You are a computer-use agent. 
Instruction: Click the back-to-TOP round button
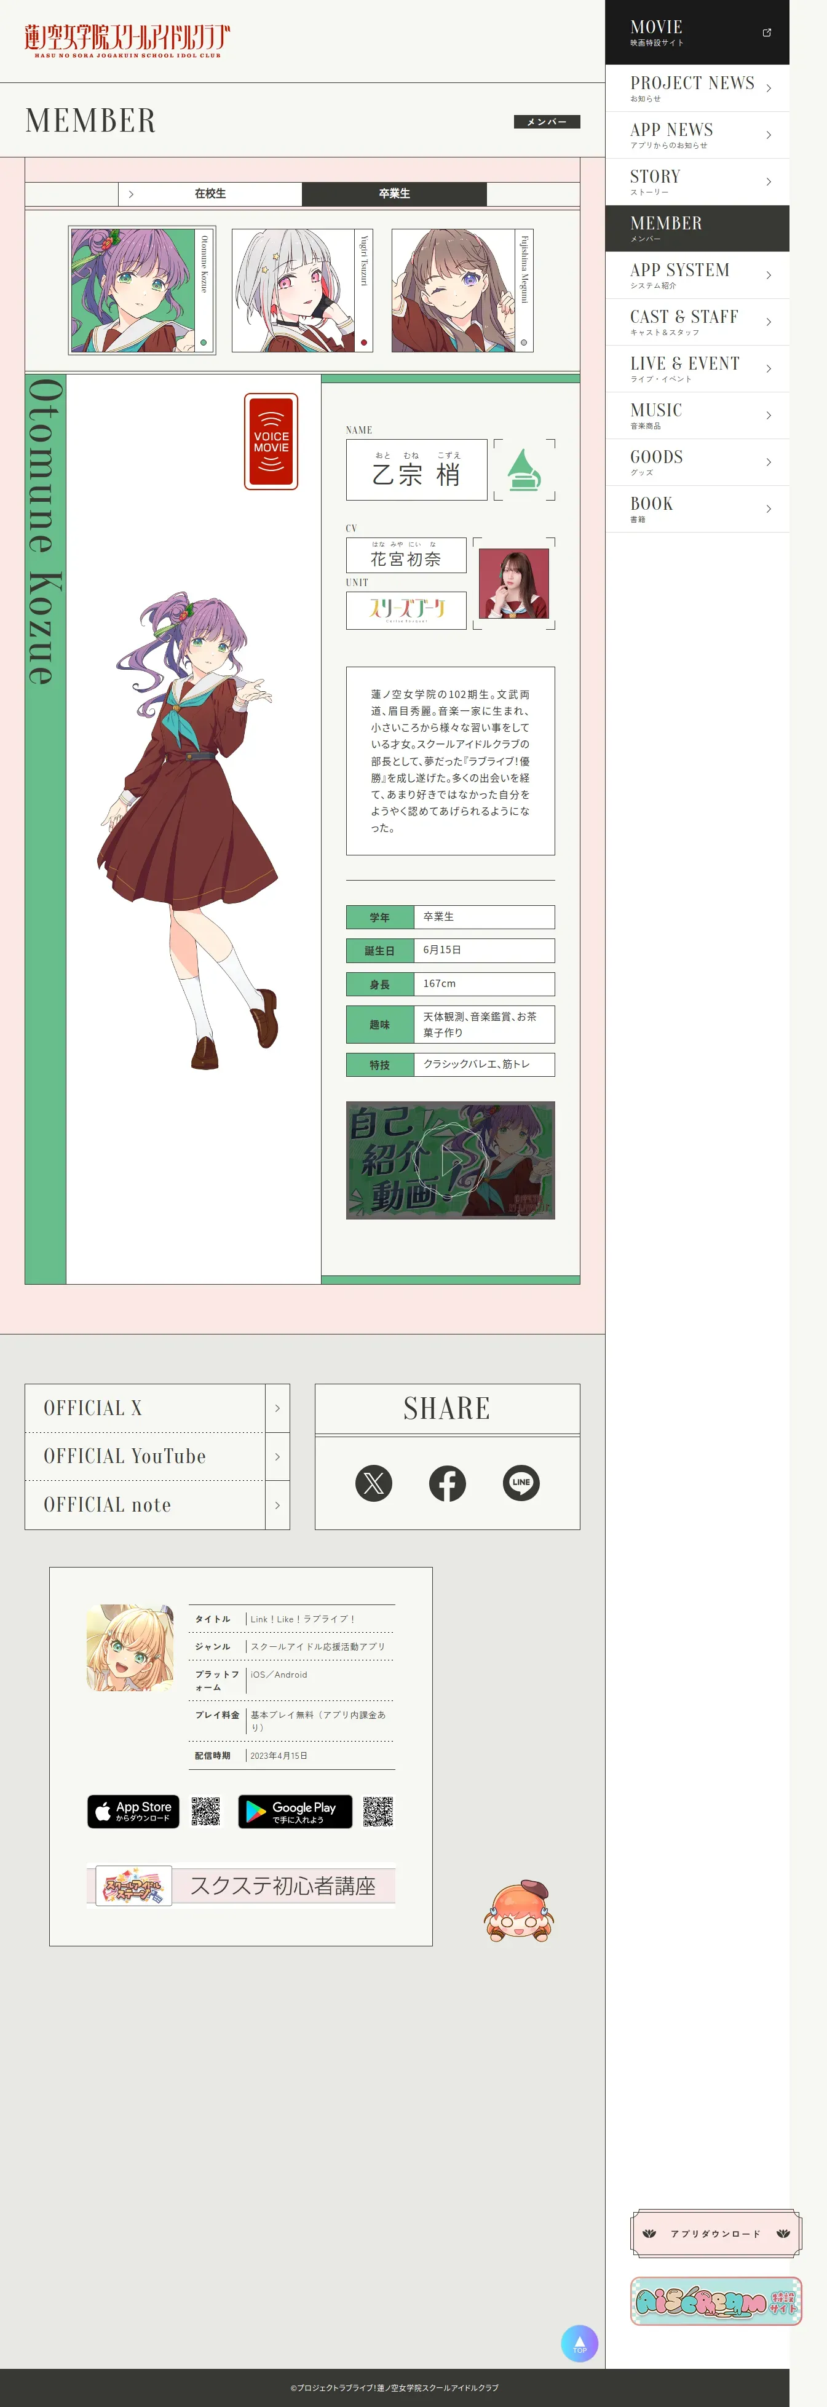point(579,2344)
